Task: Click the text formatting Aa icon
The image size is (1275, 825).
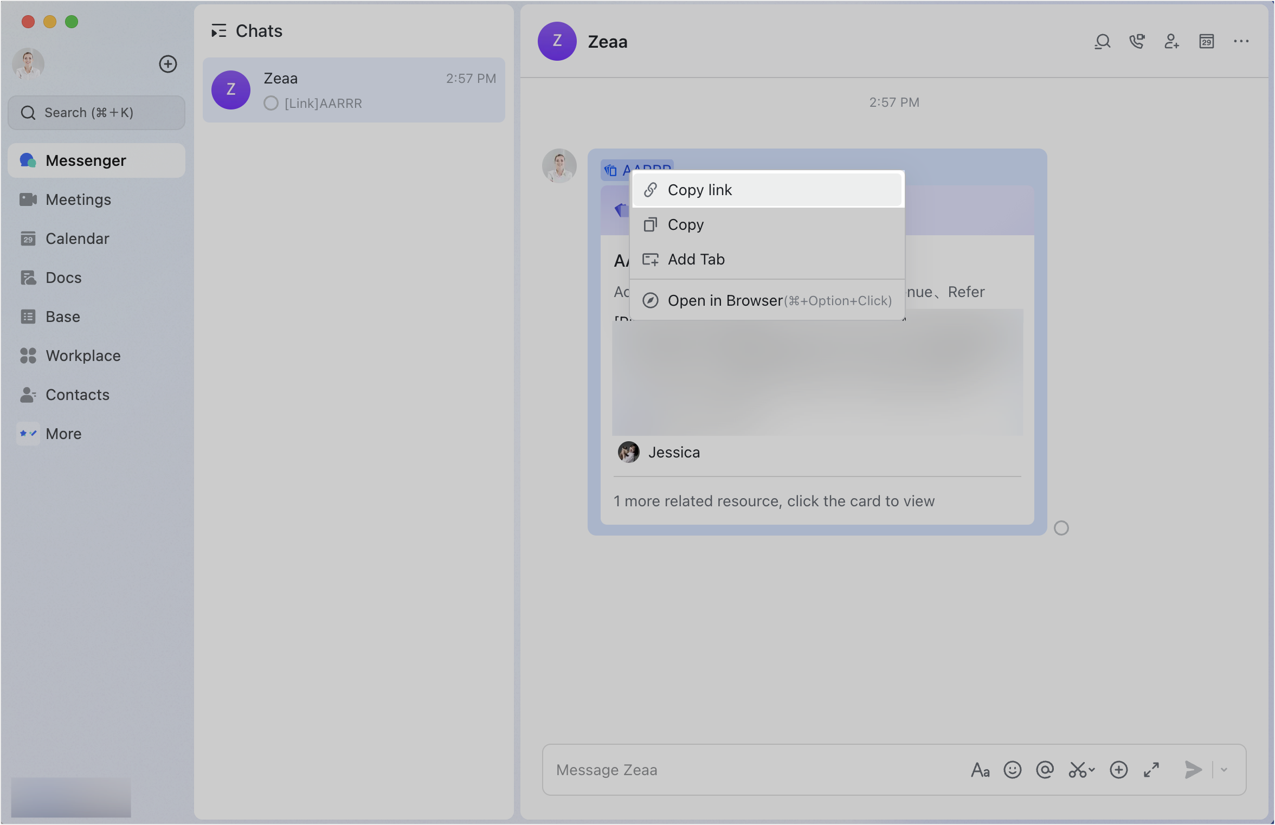Action: 980,770
